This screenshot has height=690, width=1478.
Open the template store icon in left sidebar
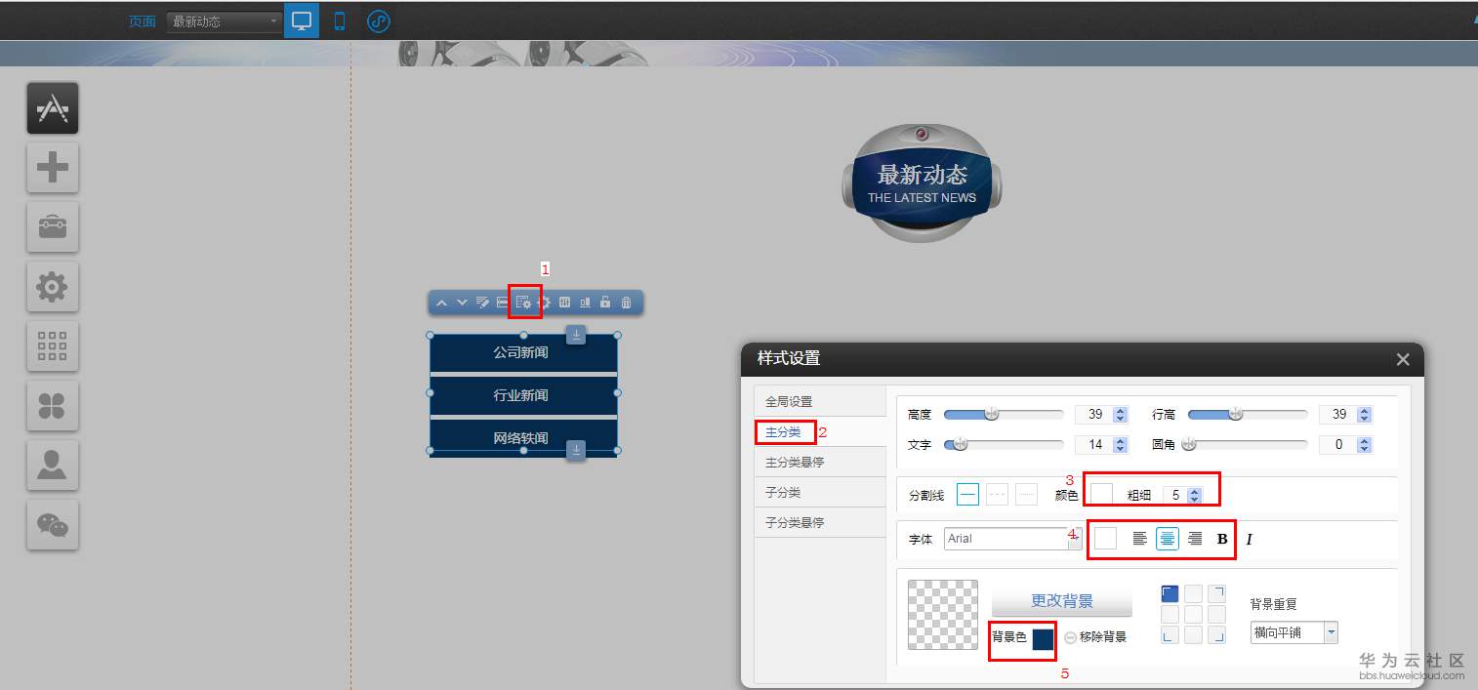pyautogui.click(x=53, y=108)
